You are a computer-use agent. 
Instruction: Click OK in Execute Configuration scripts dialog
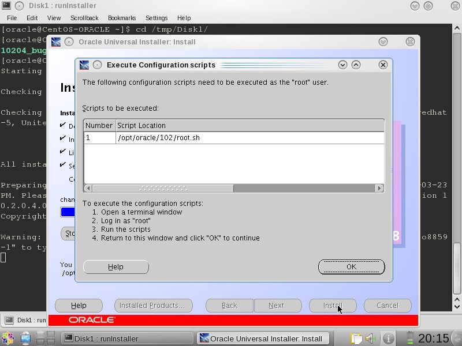(351, 267)
